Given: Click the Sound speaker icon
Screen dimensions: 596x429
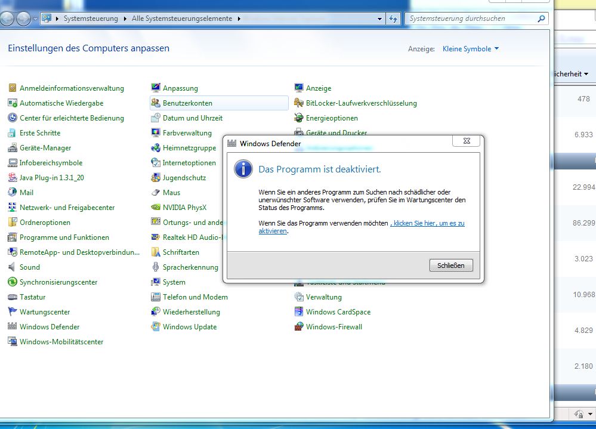Looking at the screenshot, I should tap(13, 267).
